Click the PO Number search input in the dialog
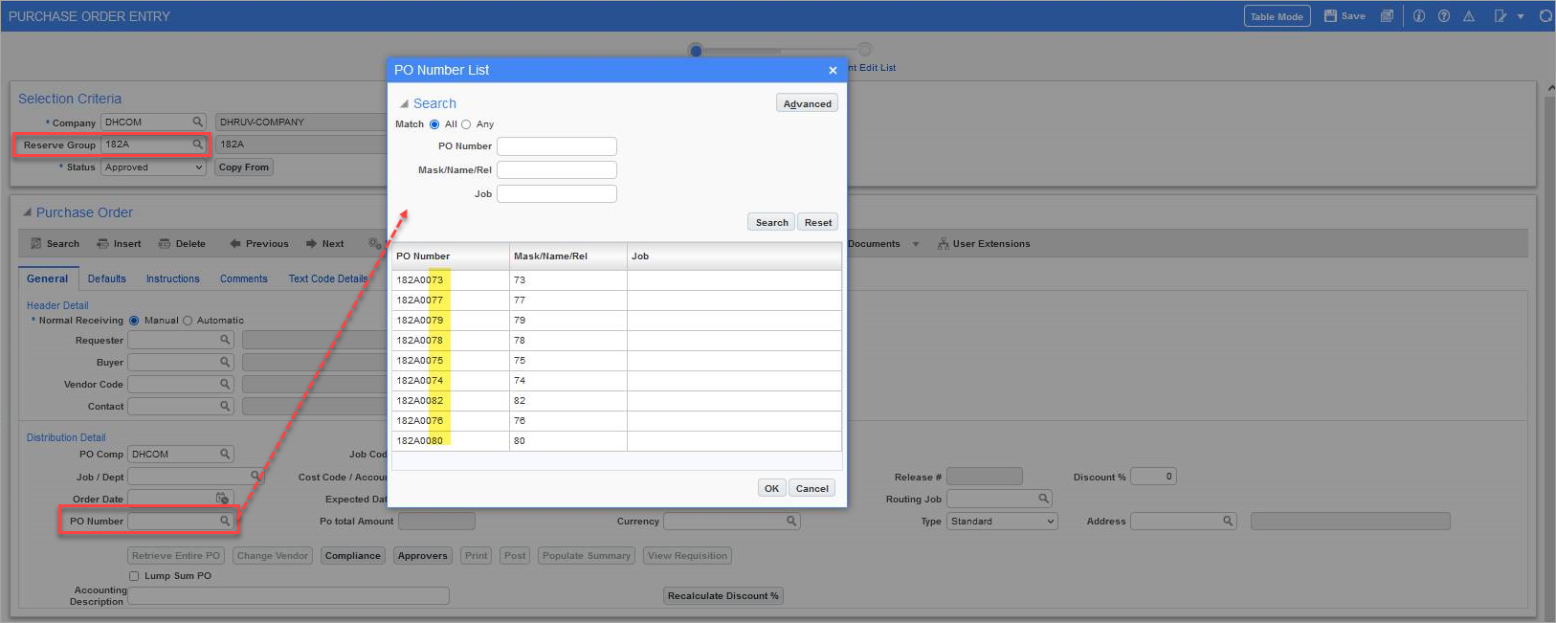Screen dimensions: 1556x623 click(x=557, y=146)
